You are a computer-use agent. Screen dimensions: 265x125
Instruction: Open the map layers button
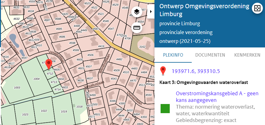[x=137, y=12]
